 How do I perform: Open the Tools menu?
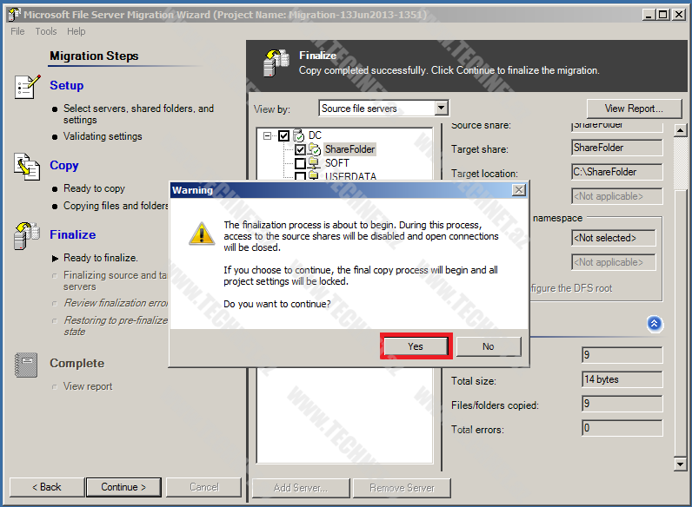coord(46,31)
